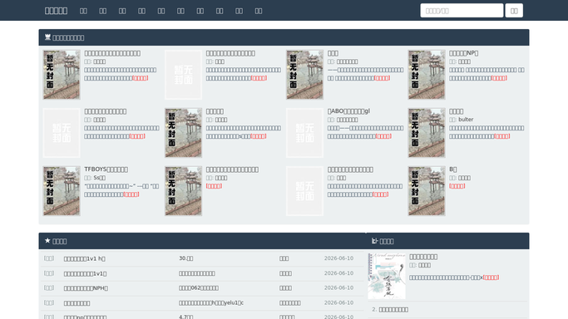Screen dimensions: 568x319
Task: Click the crown icon in the top section header
Action: [47, 37]
